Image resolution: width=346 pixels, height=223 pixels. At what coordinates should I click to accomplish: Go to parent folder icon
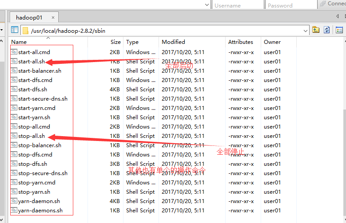coord(316,30)
